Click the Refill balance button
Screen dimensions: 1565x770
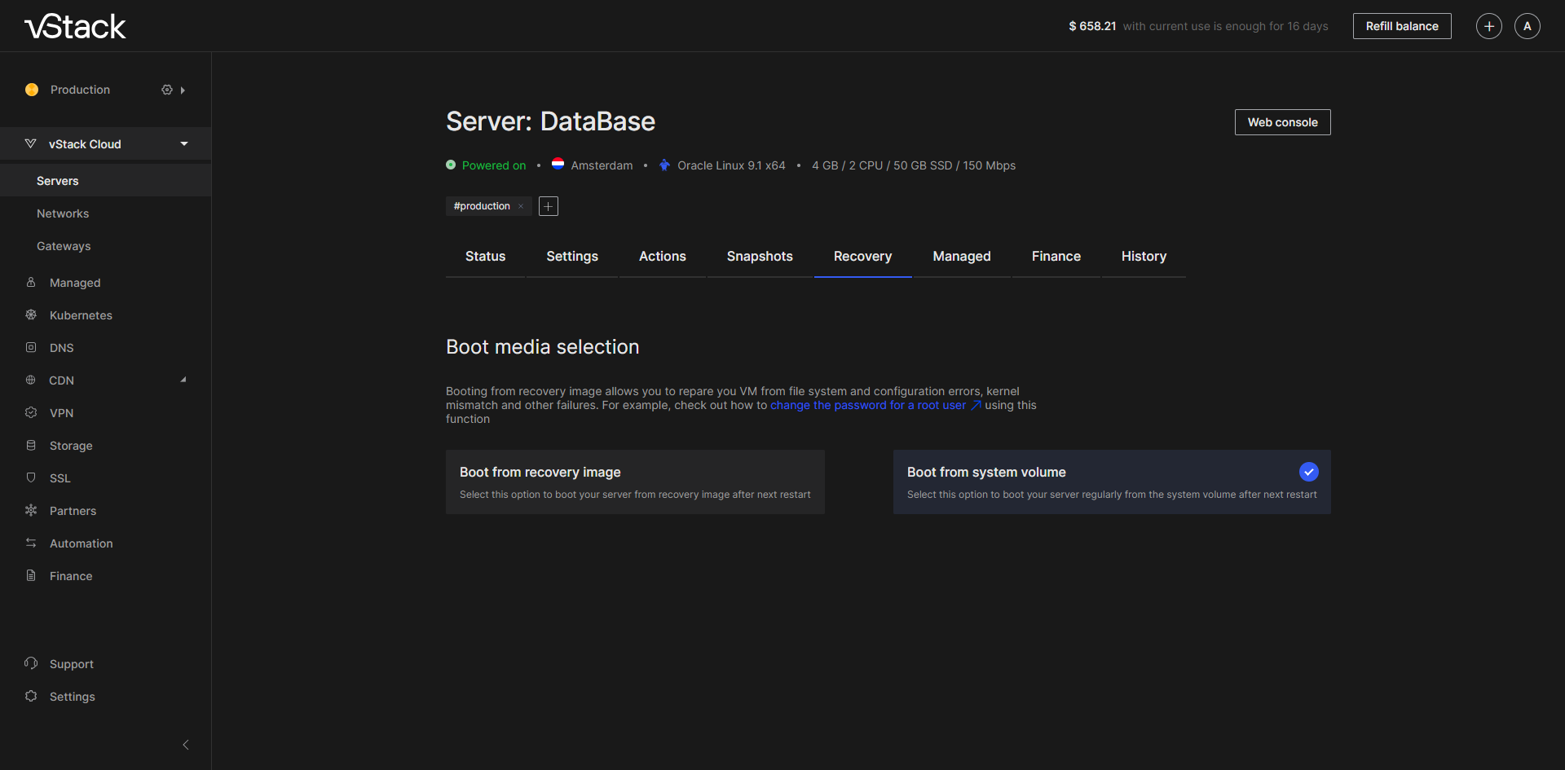point(1402,26)
